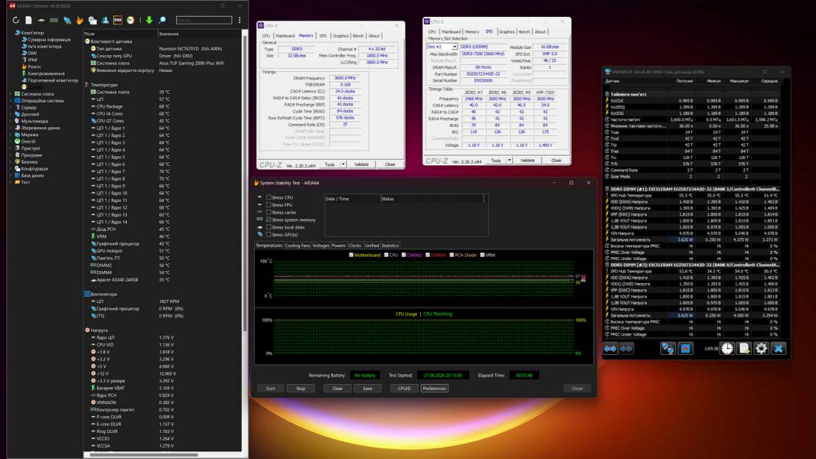
Task: Click the Save button in stability test
Action: 367,389
